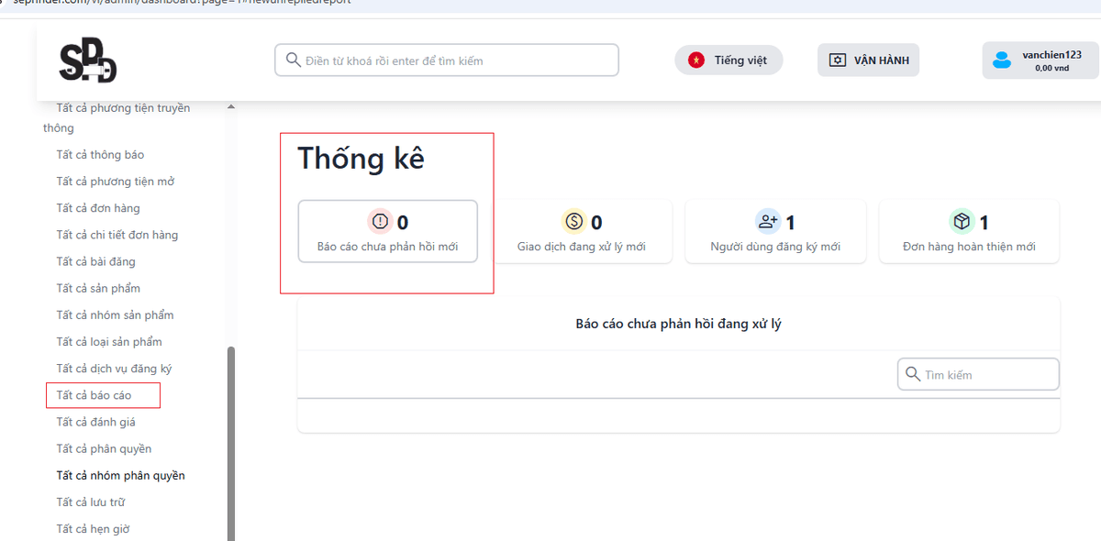Open Tất cả báo cáo in sidebar
1101x541 pixels.
click(94, 395)
